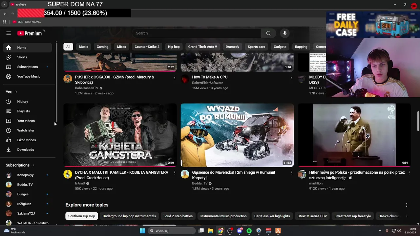The width and height of the screenshot is (420, 236).
Task: Open options menu for KOBIETA GANGSTERA video
Action: [x=175, y=172]
